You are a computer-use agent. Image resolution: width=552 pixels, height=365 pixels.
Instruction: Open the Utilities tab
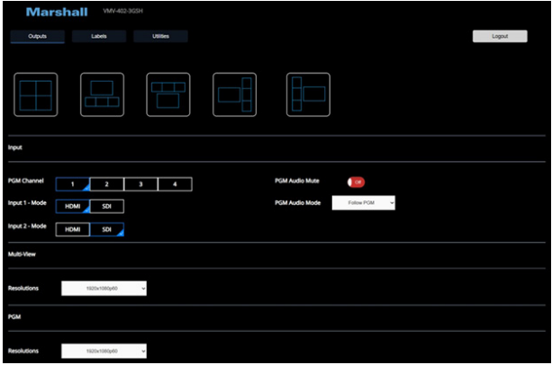pyautogui.click(x=160, y=37)
